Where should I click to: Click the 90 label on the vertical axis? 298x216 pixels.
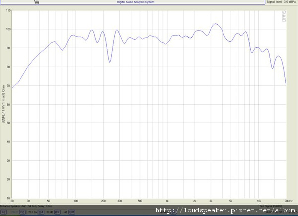click(9, 48)
